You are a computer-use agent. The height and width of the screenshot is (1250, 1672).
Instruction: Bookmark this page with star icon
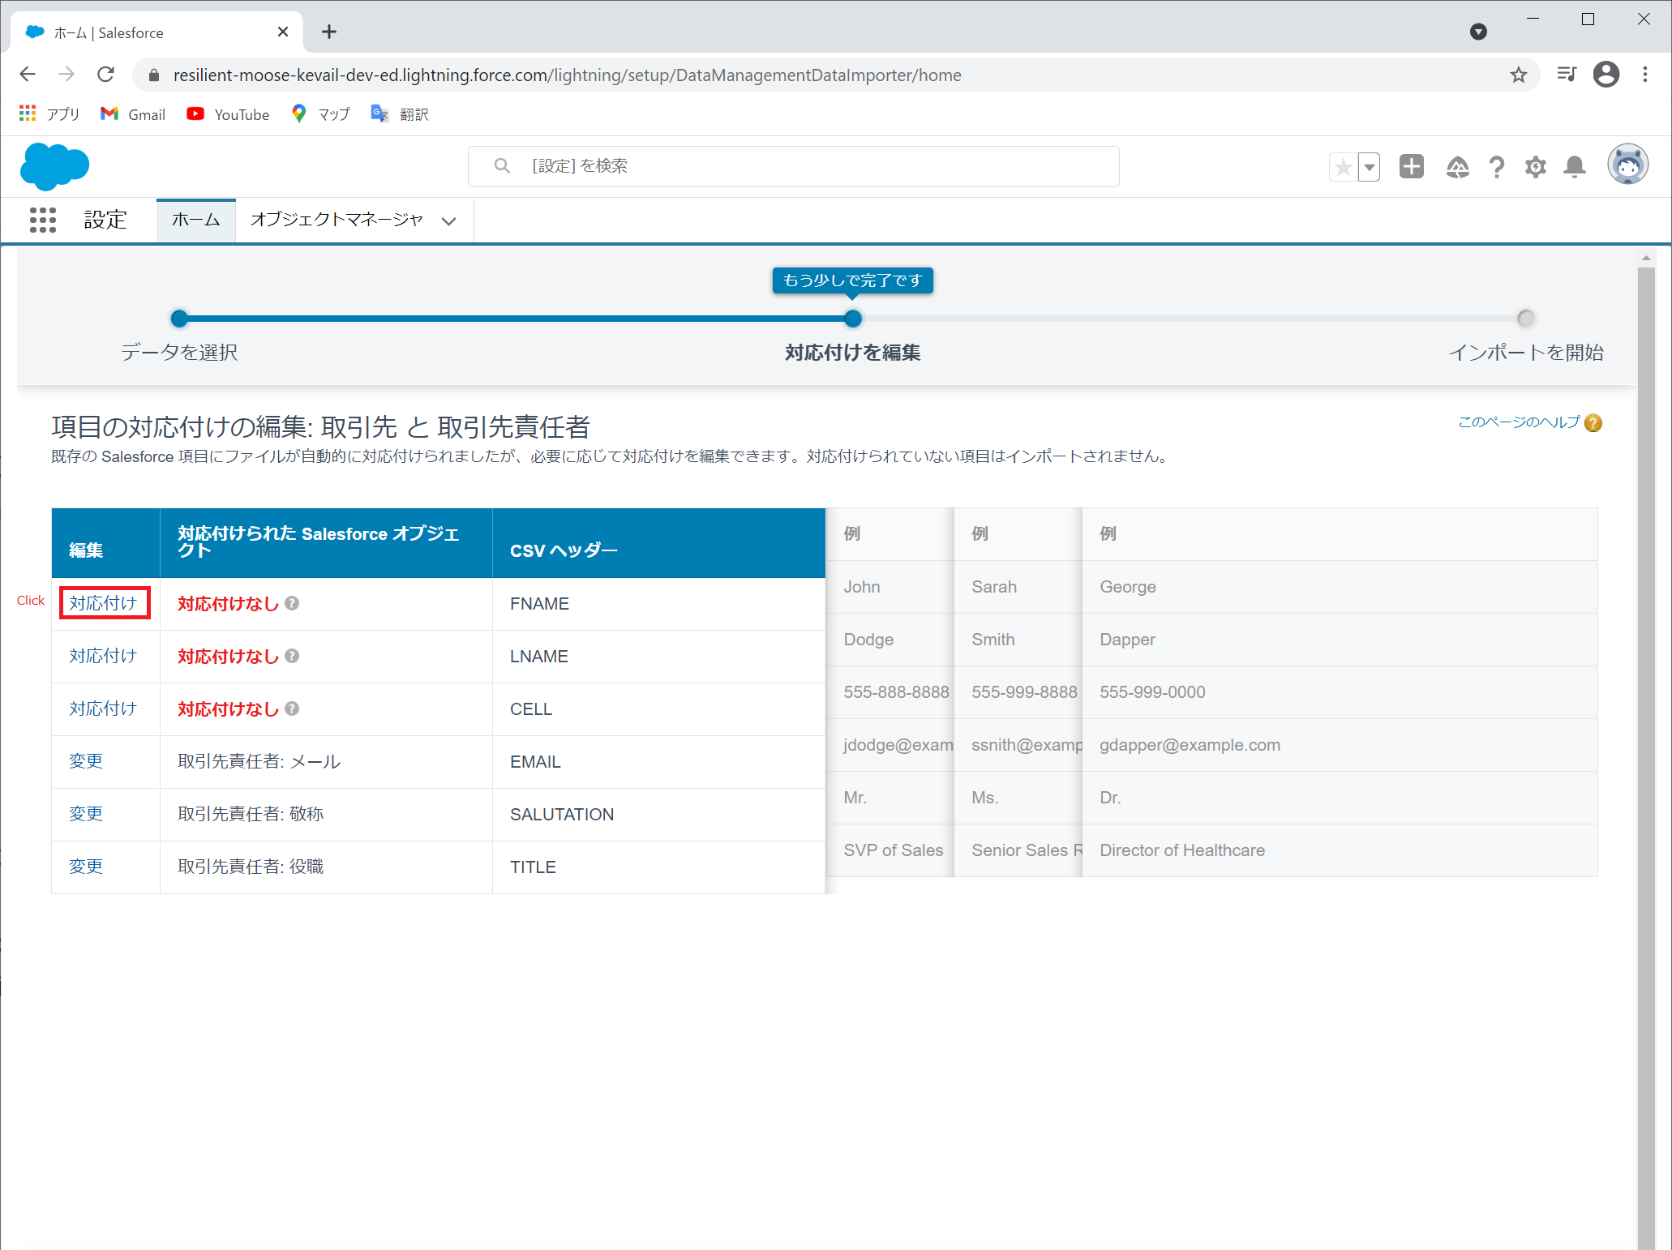(x=1518, y=75)
